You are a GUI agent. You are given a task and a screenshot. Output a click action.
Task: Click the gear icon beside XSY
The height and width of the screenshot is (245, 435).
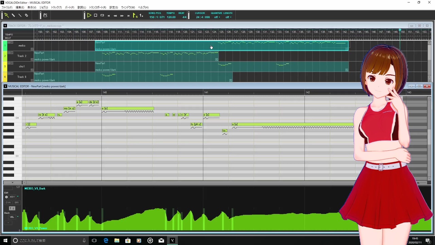tap(6, 197)
